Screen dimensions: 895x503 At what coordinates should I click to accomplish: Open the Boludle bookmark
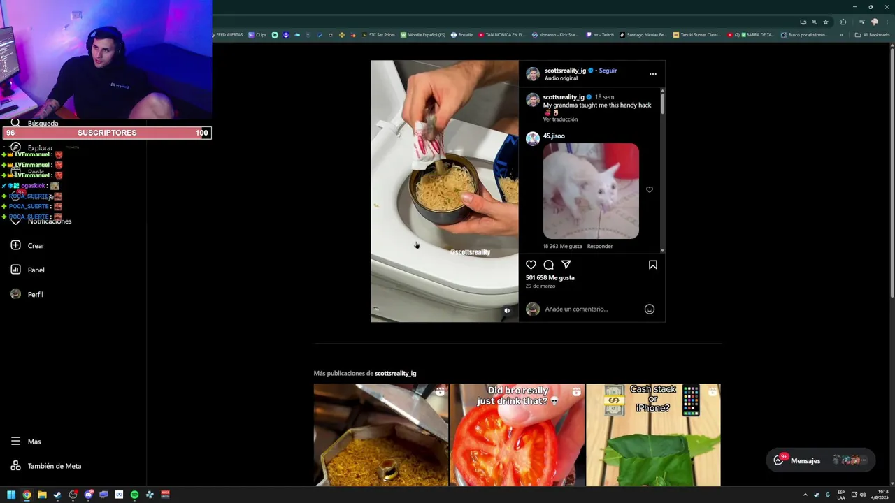[x=462, y=34]
